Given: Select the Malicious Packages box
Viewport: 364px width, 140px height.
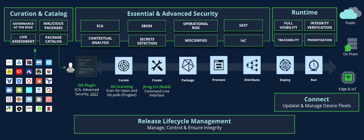Looking at the screenshot, I should (53, 26).
